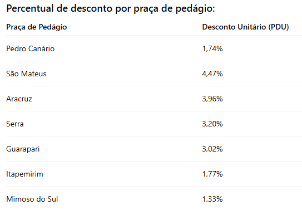The height and width of the screenshot is (210, 302).
Task: Click the 1,74% discount value
Action: click(x=212, y=48)
